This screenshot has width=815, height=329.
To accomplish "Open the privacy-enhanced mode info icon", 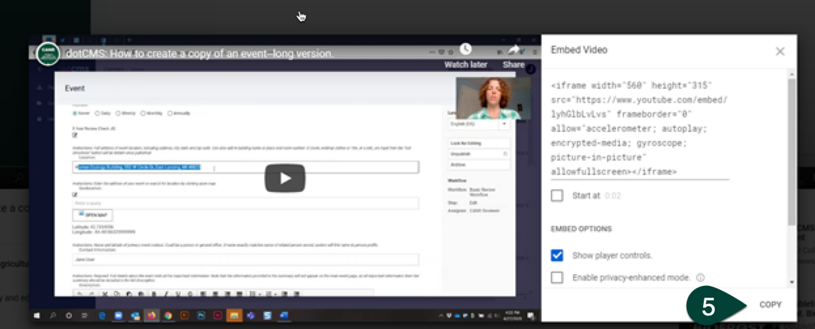I will click(x=701, y=277).
